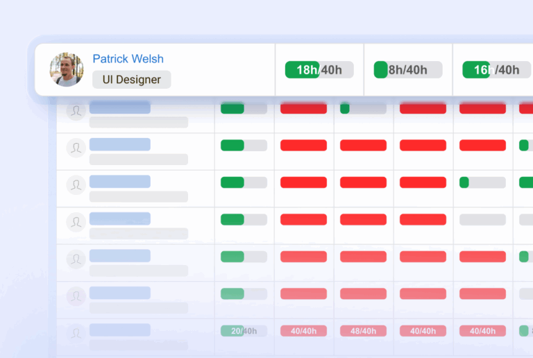Select the second row's placeholder avatar icon
The width and height of the screenshot is (533, 358).
click(76, 148)
